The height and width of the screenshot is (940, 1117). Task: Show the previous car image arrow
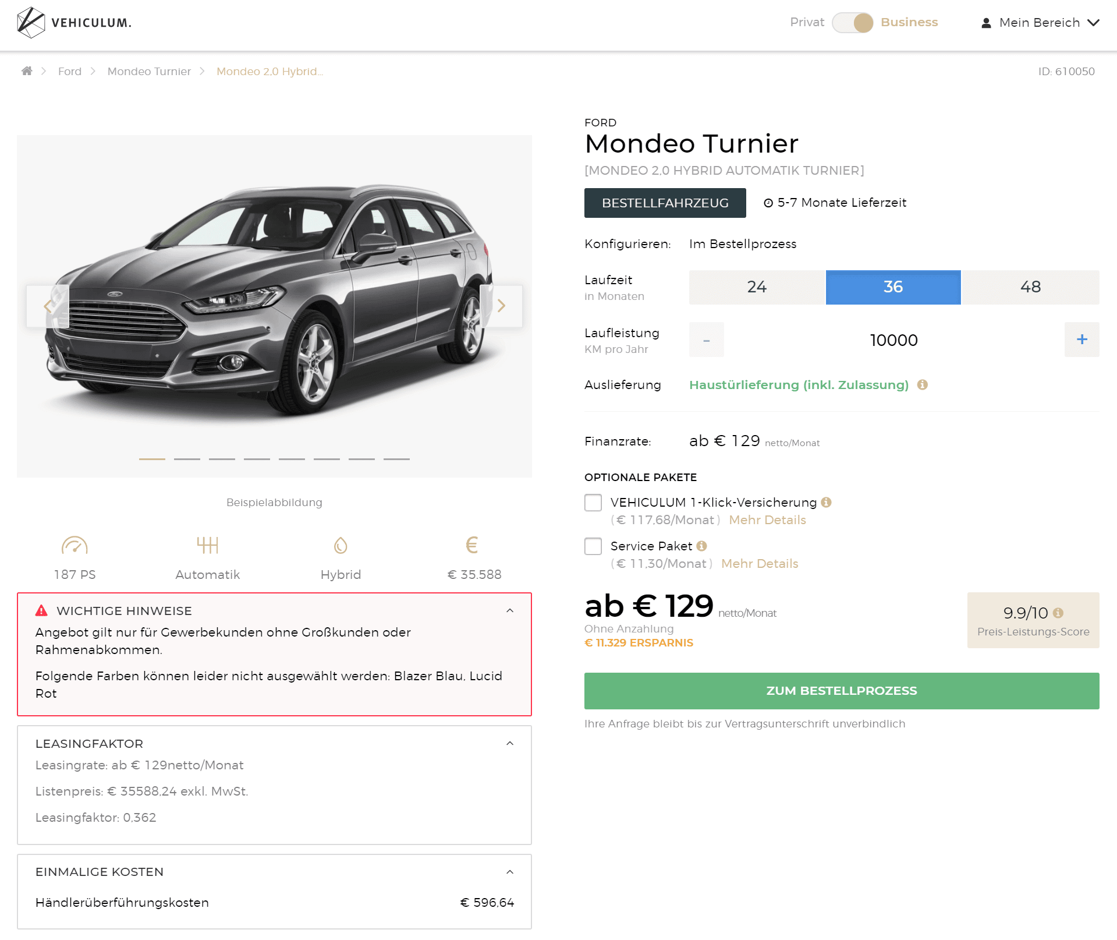point(48,306)
